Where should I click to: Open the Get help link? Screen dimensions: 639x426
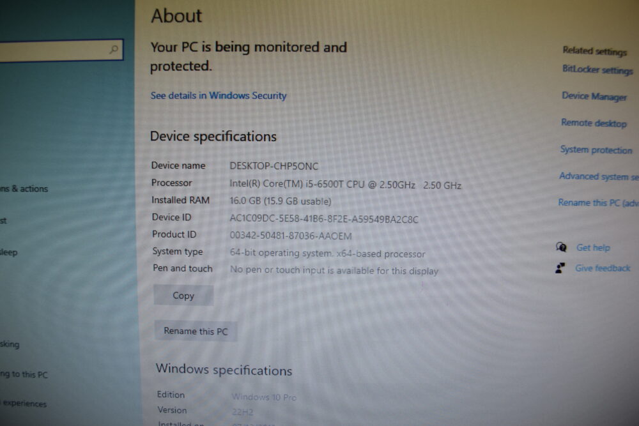click(593, 248)
